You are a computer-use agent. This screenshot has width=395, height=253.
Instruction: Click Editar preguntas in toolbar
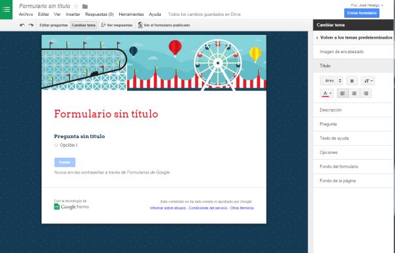coord(53,25)
